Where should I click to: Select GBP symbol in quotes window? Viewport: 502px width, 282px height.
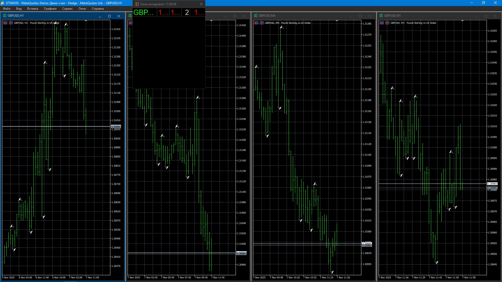point(143,12)
